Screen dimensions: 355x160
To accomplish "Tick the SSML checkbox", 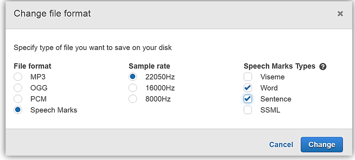I will coord(248,110).
